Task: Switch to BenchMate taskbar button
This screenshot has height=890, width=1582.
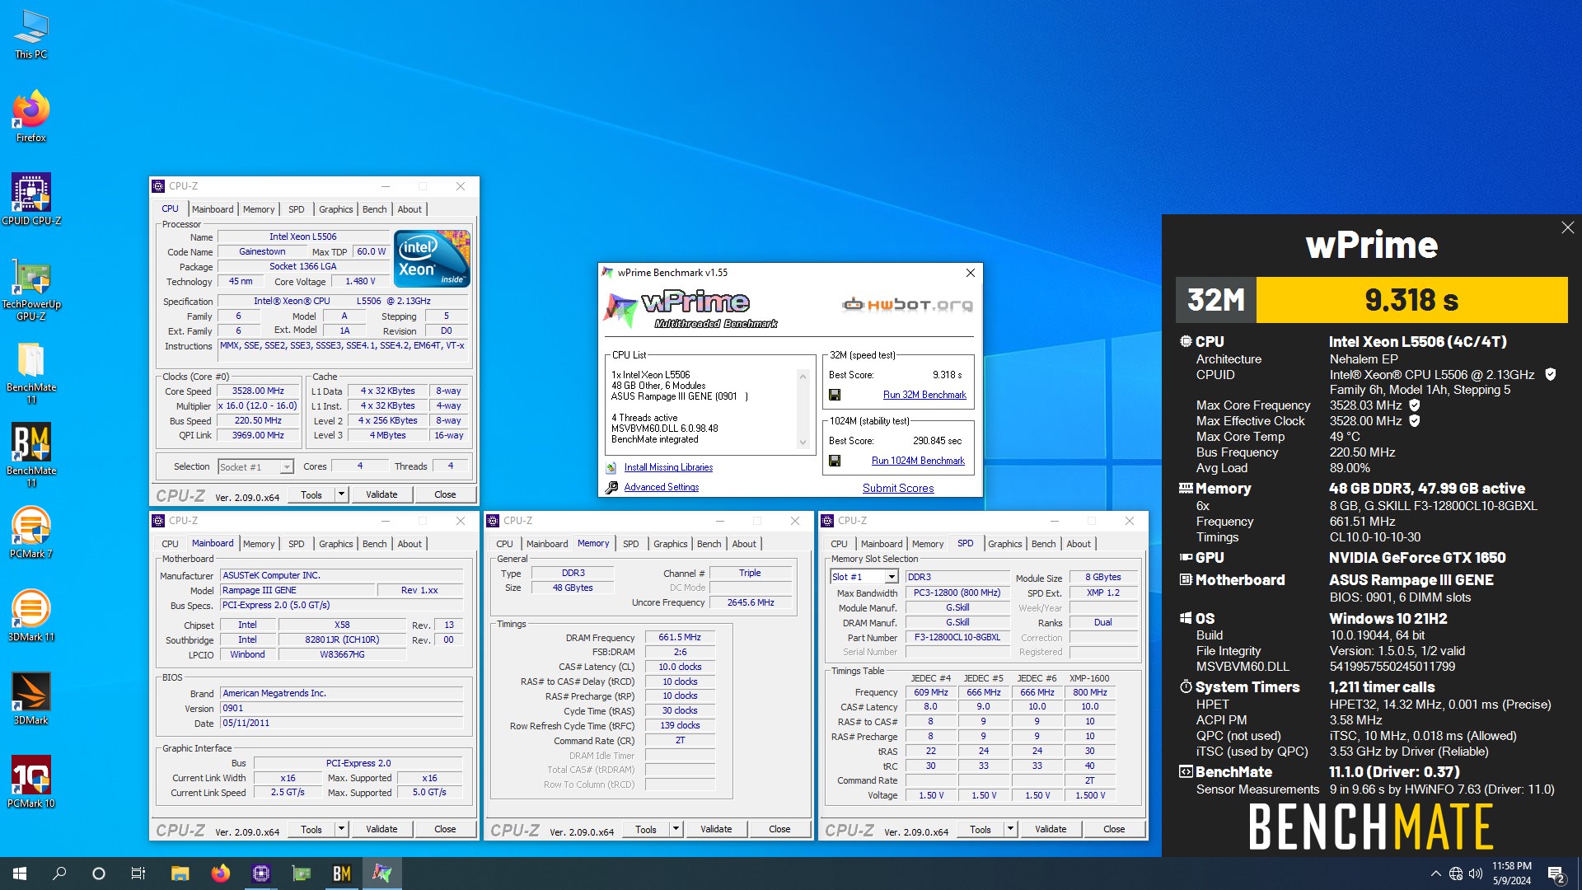Action: tap(341, 874)
